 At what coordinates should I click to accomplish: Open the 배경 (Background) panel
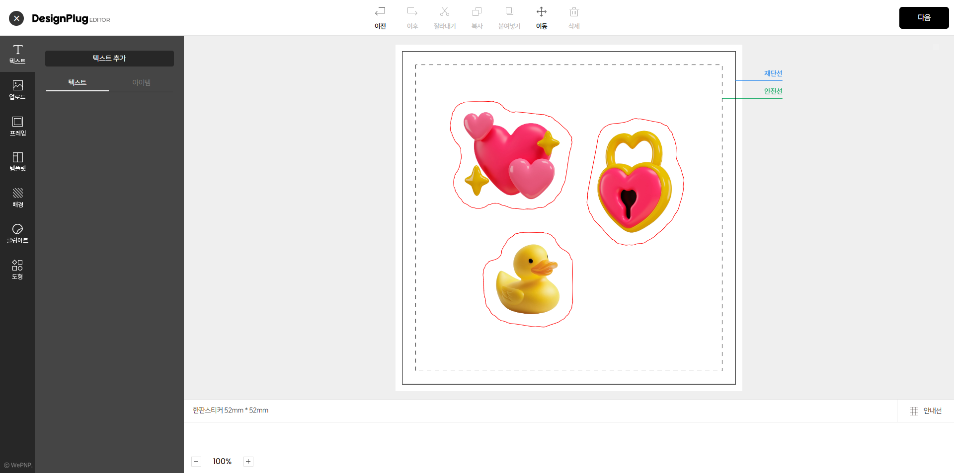17,198
